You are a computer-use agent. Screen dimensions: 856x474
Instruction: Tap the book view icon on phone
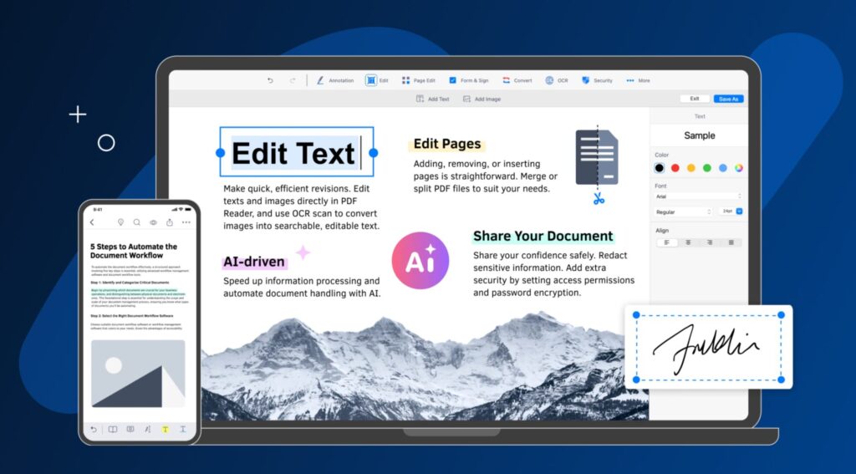(113, 429)
